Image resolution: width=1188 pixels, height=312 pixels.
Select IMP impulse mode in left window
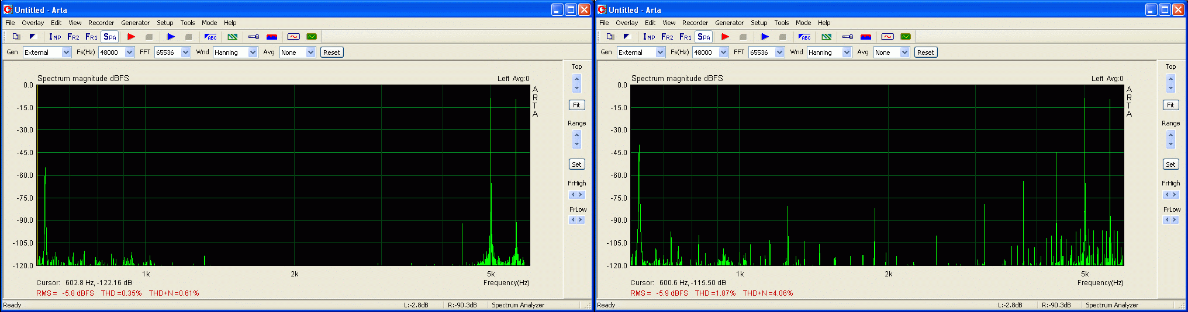pos(55,37)
